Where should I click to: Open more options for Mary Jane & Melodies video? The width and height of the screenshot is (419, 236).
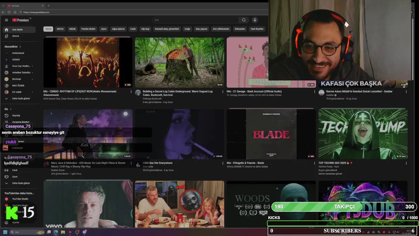[x=131, y=163]
